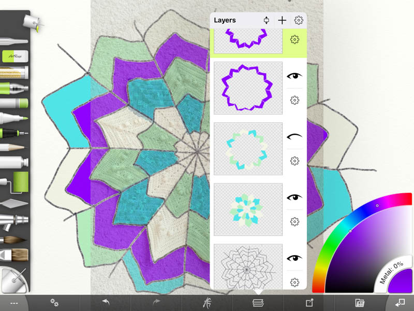The width and height of the screenshot is (414, 311).
Task: Select the pastel ring layer thumbnail
Action: tap(248, 149)
